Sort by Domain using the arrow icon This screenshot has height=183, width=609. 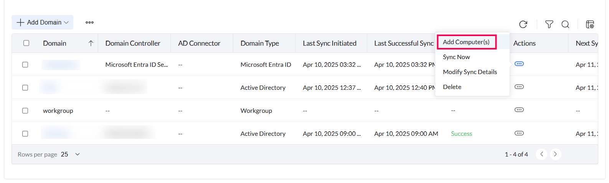[x=91, y=43]
